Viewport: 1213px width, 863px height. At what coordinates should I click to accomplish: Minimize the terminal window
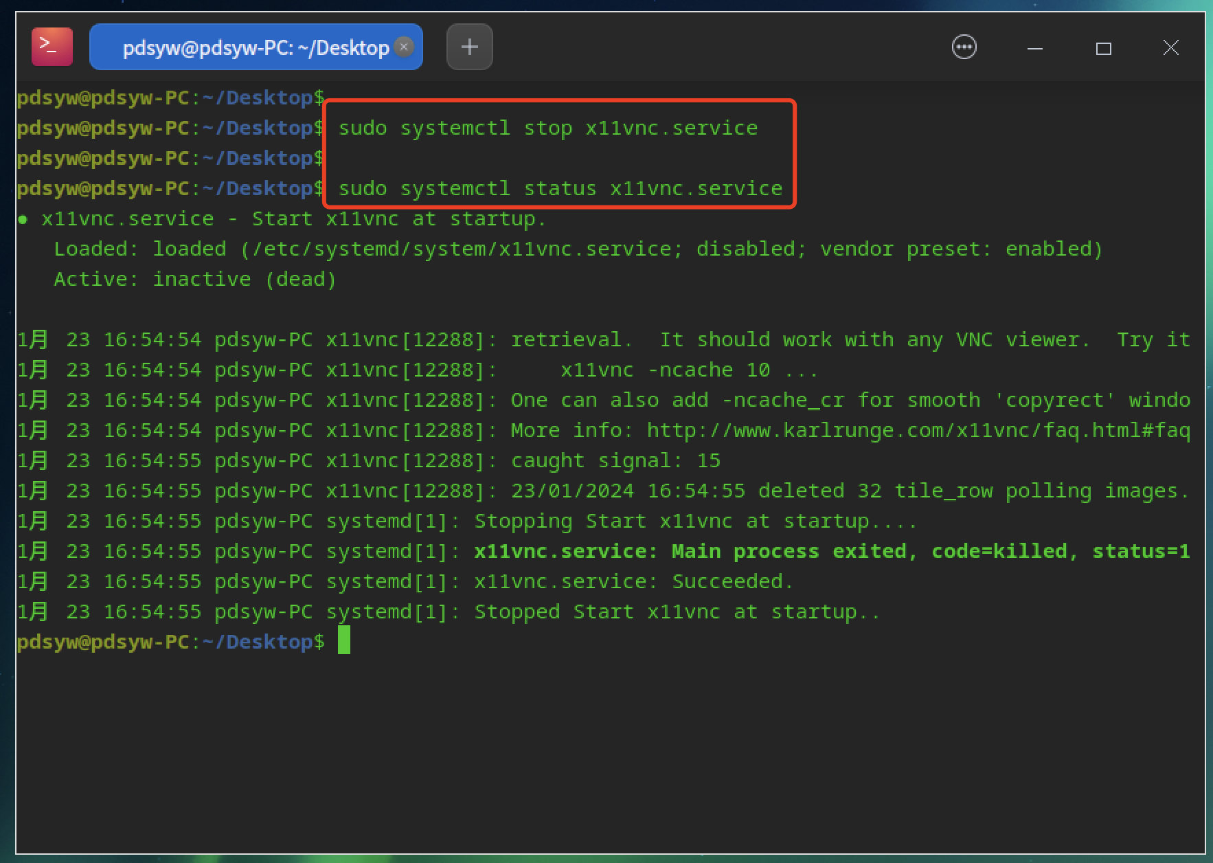tap(1035, 48)
